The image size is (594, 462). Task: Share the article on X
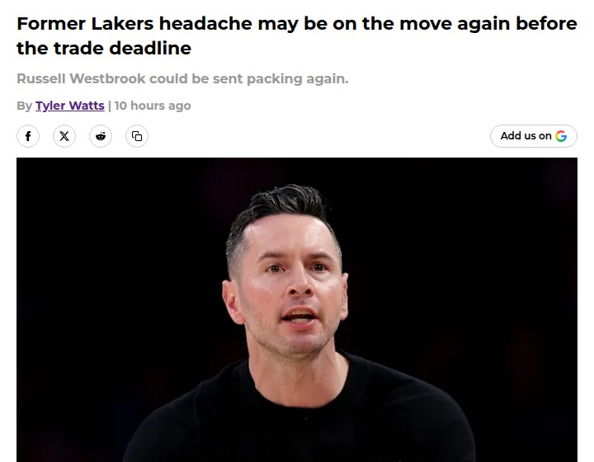click(64, 136)
